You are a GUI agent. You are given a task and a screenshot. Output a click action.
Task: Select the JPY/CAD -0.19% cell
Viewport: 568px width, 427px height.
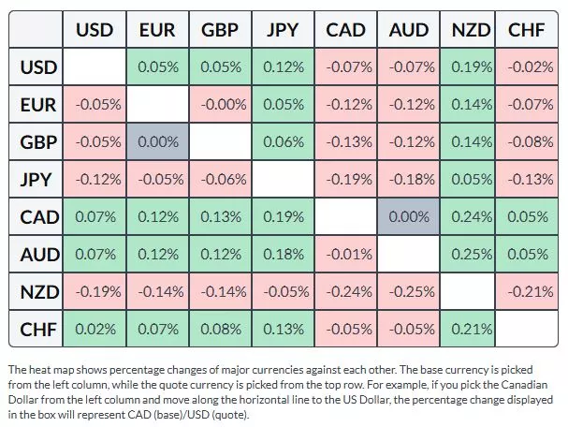pyautogui.click(x=346, y=179)
